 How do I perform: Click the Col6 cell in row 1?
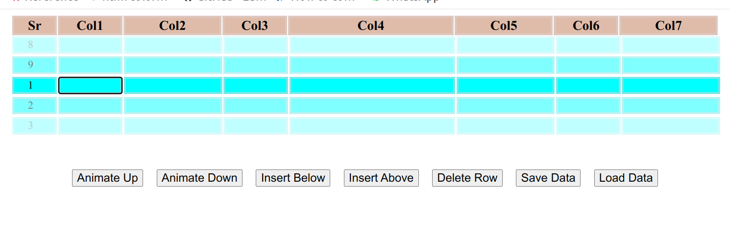tap(587, 85)
